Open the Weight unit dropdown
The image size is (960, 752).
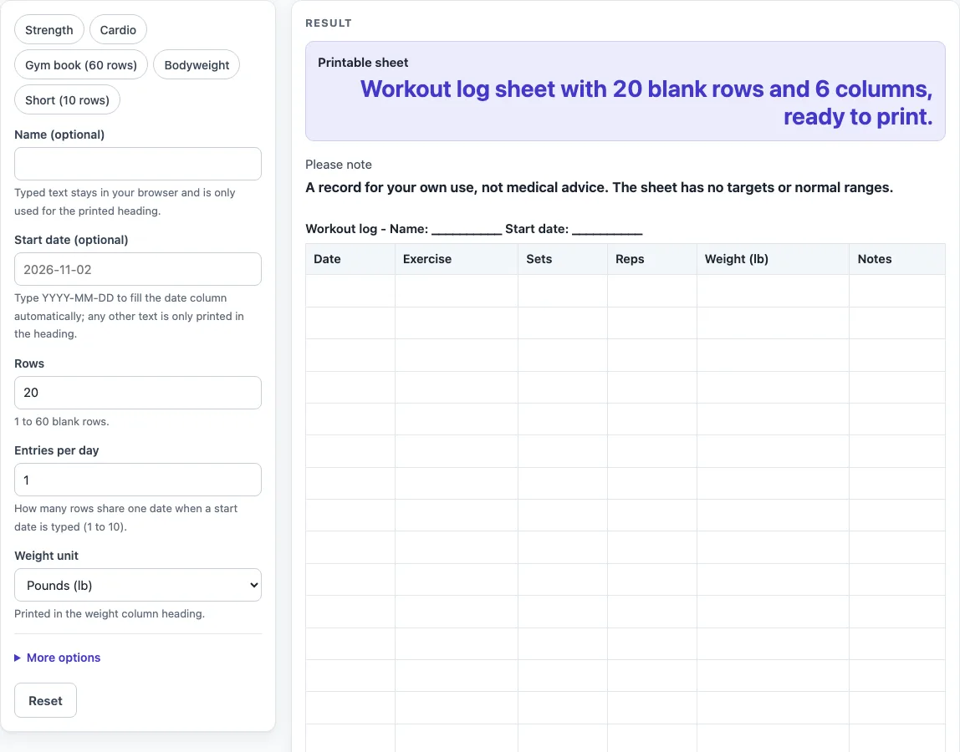tap(138, 585)
